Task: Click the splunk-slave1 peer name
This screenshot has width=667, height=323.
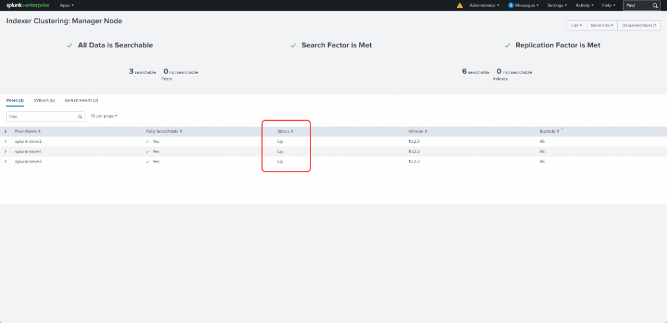Action: 28,151
